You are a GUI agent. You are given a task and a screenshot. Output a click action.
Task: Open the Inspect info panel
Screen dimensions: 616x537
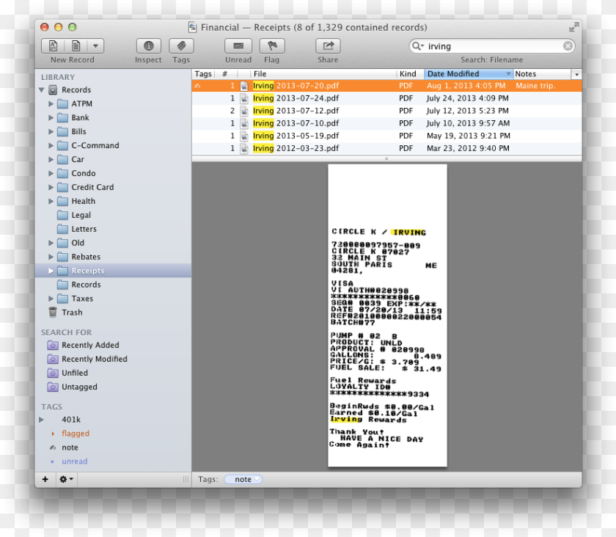[148, 46]
